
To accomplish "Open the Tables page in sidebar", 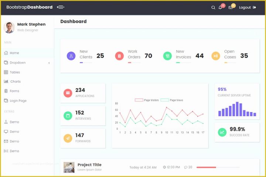I will [x=15, y=72].
